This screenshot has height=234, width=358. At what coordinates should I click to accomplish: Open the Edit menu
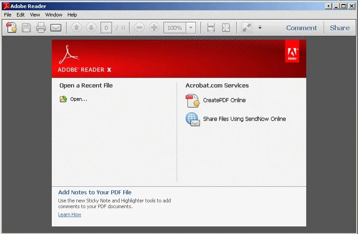(21, 15)
